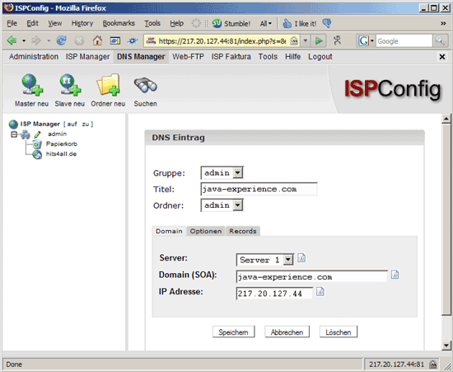
Task: Click the Firefox back arrow
Action: tap(12, 40)
